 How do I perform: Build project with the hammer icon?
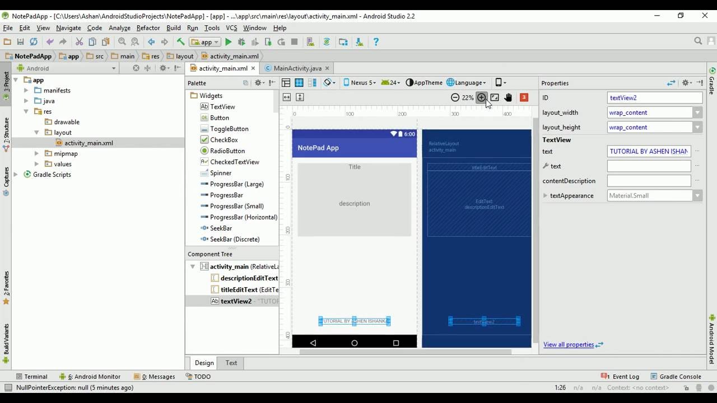[180, 42]
